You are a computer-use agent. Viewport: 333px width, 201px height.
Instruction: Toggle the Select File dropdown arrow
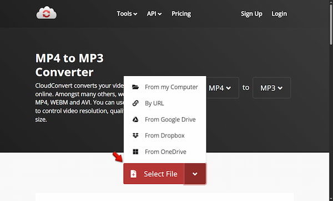195,174
